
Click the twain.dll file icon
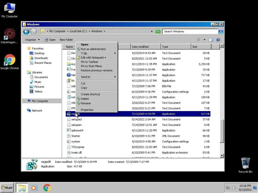click(x=69, y=153)
